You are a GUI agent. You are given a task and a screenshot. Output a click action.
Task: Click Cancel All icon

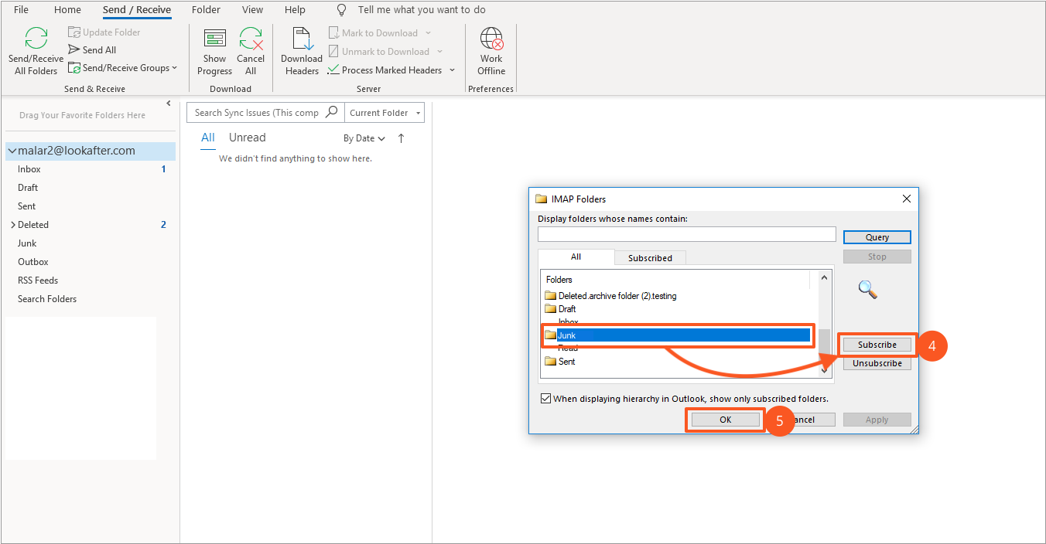click(x=251, y=39)
